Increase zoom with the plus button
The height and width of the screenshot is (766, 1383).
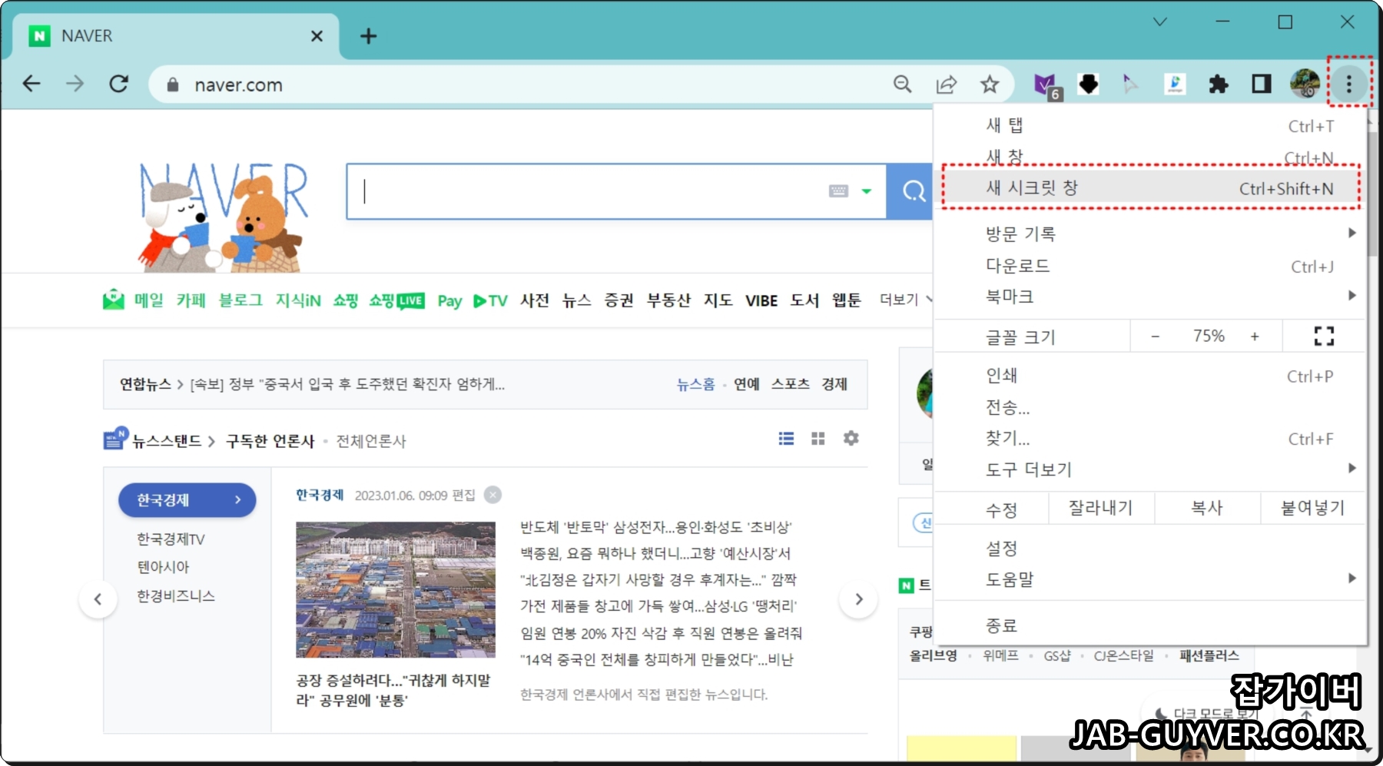pos(1255,337)
